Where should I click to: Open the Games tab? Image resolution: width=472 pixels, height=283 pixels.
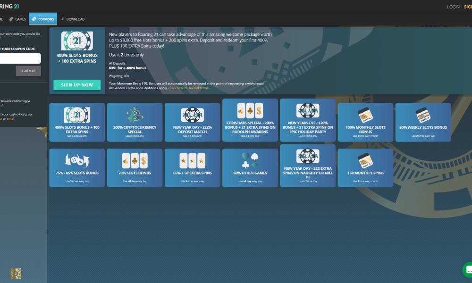pos(18,19)
